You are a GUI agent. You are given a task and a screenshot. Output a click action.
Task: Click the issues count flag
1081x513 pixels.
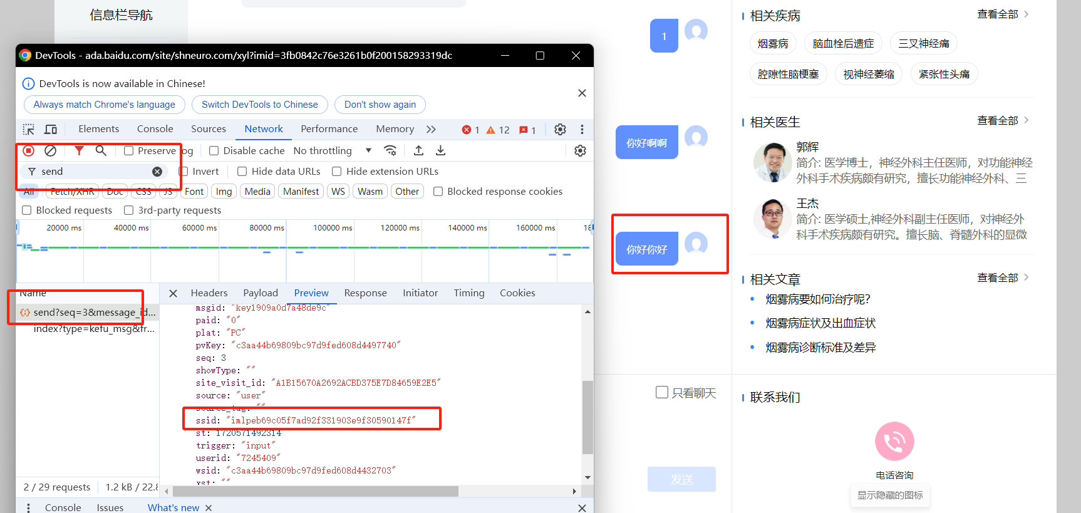click(x=527, y=130)
